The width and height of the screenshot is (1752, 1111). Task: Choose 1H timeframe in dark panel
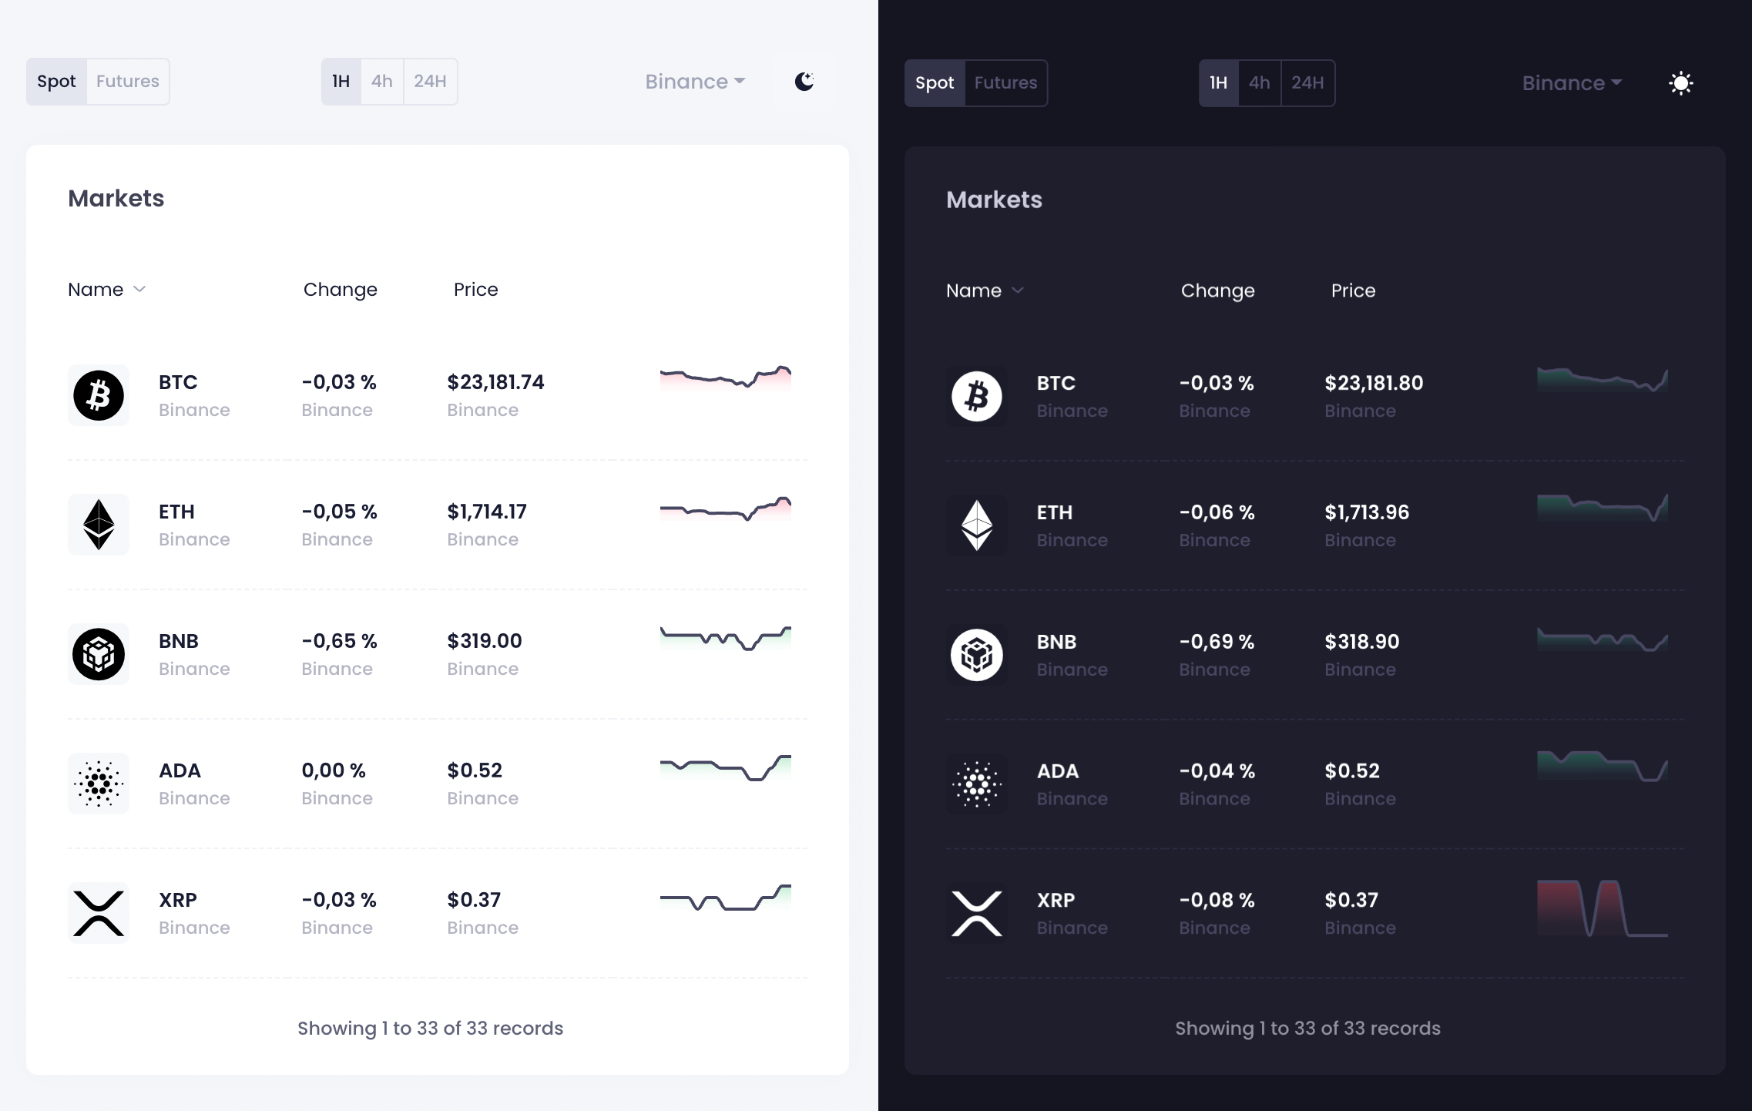[1219, 83]
